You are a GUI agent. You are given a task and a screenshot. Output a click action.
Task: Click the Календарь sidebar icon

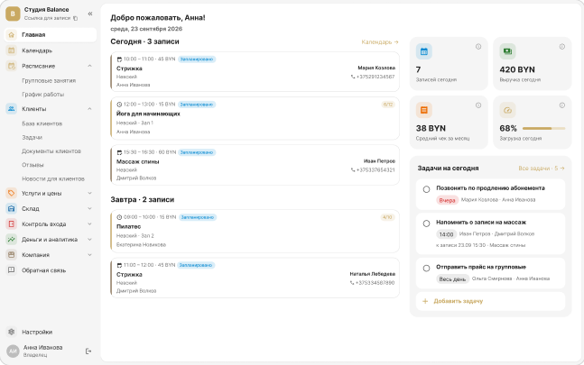tap(12, 50)
